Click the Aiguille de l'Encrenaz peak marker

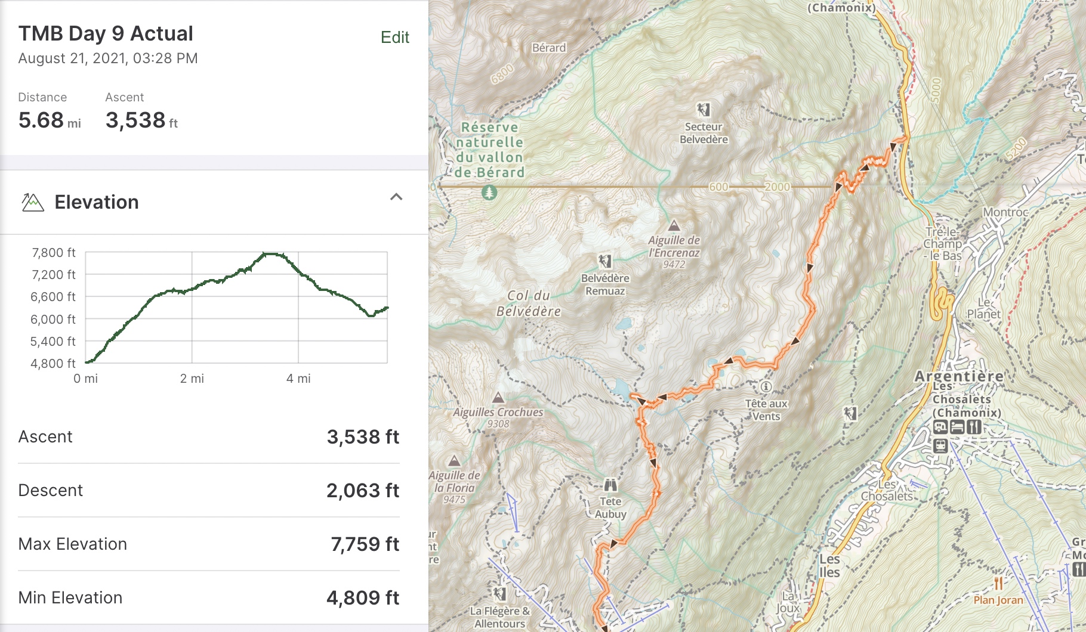[674, 225]
